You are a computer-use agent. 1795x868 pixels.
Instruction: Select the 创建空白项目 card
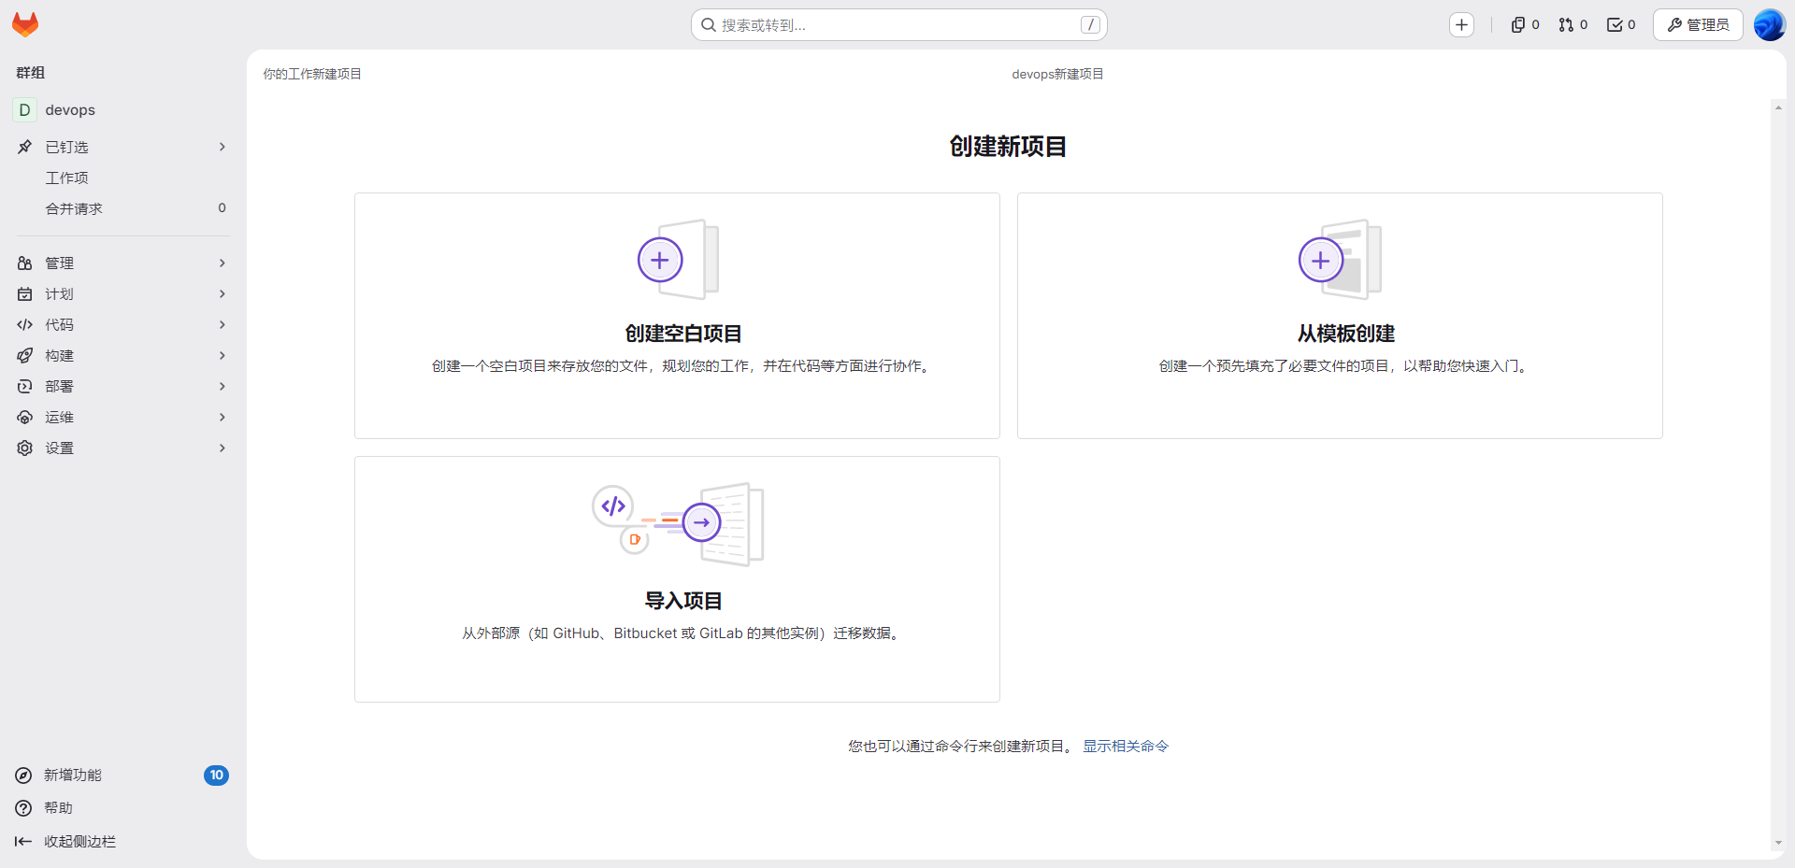pos(677,316)
